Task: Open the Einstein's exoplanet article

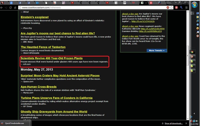Action: [35, 17]
